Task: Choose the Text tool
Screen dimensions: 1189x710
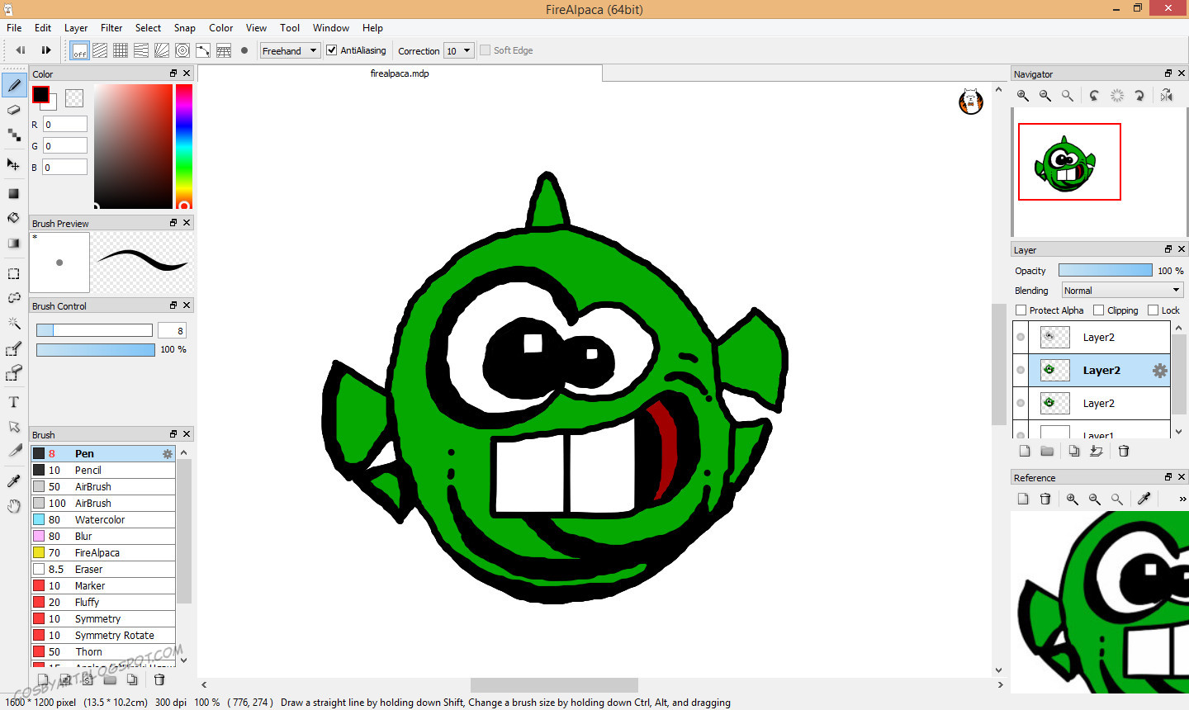Action: coord(14,402)
